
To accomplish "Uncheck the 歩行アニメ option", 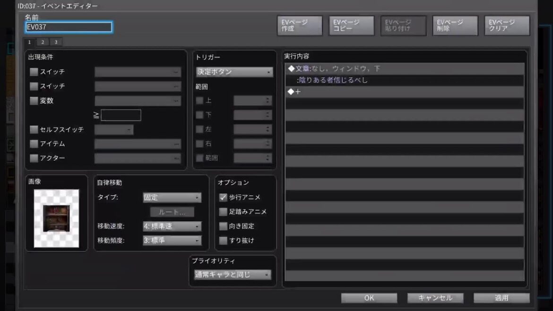I will (223, 198).
